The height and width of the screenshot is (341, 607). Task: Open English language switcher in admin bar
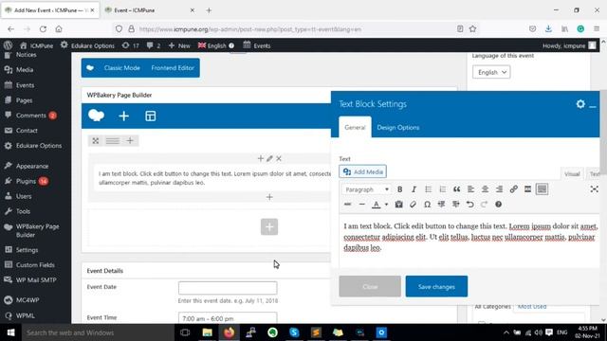(215, 45)
